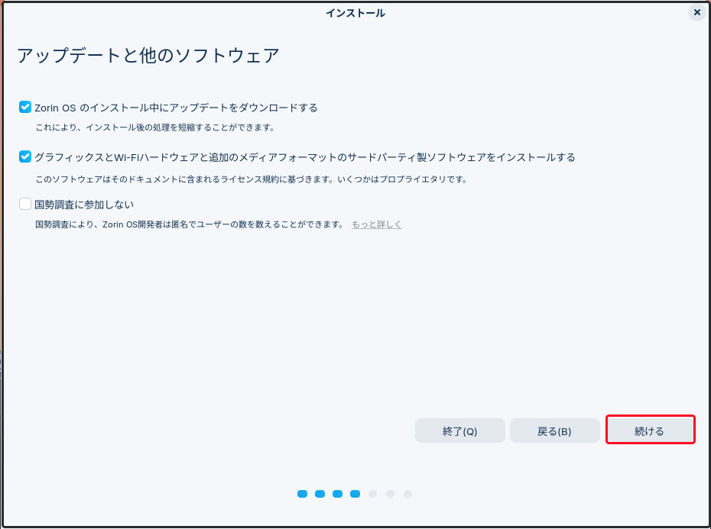Continue installation with the 続ける button
711x529 pixels.
[x=650, y=430]
